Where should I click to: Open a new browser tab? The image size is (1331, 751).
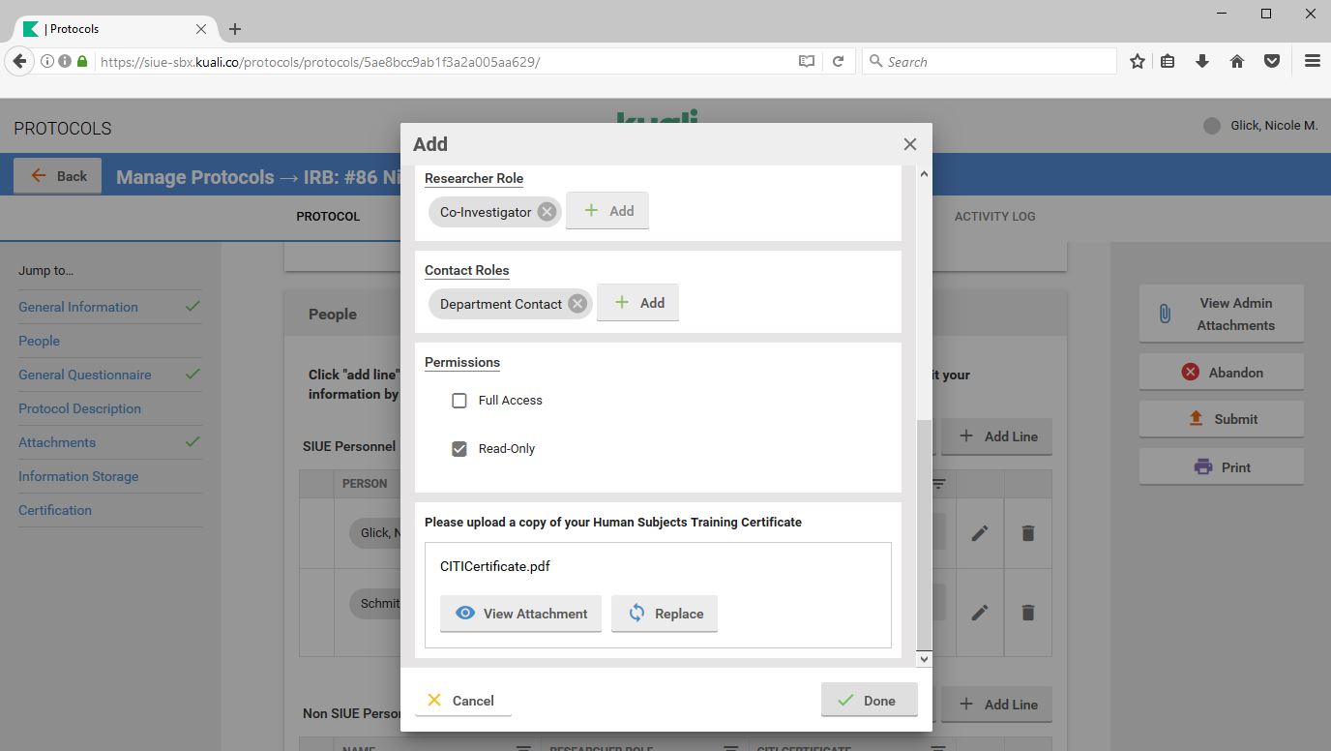click(x=235, y=29)
